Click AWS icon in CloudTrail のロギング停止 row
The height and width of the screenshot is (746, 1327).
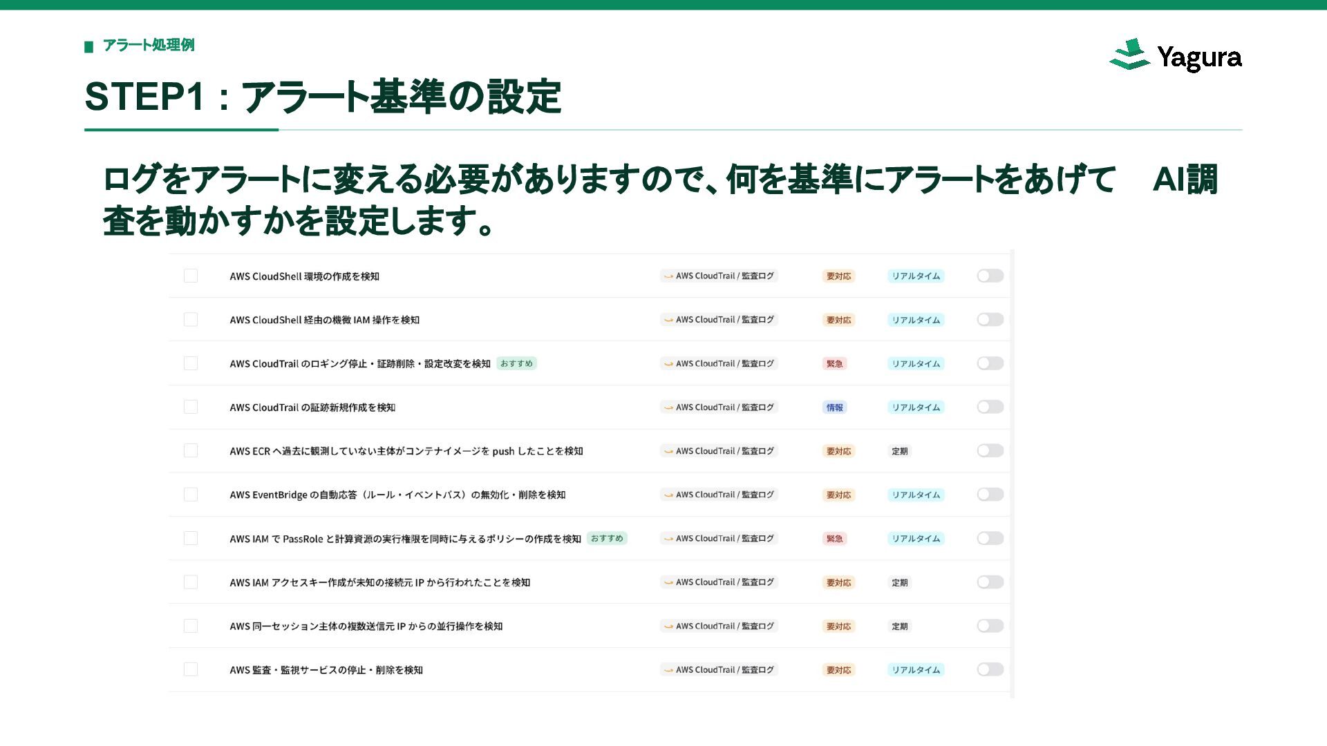tap(668, 364)
